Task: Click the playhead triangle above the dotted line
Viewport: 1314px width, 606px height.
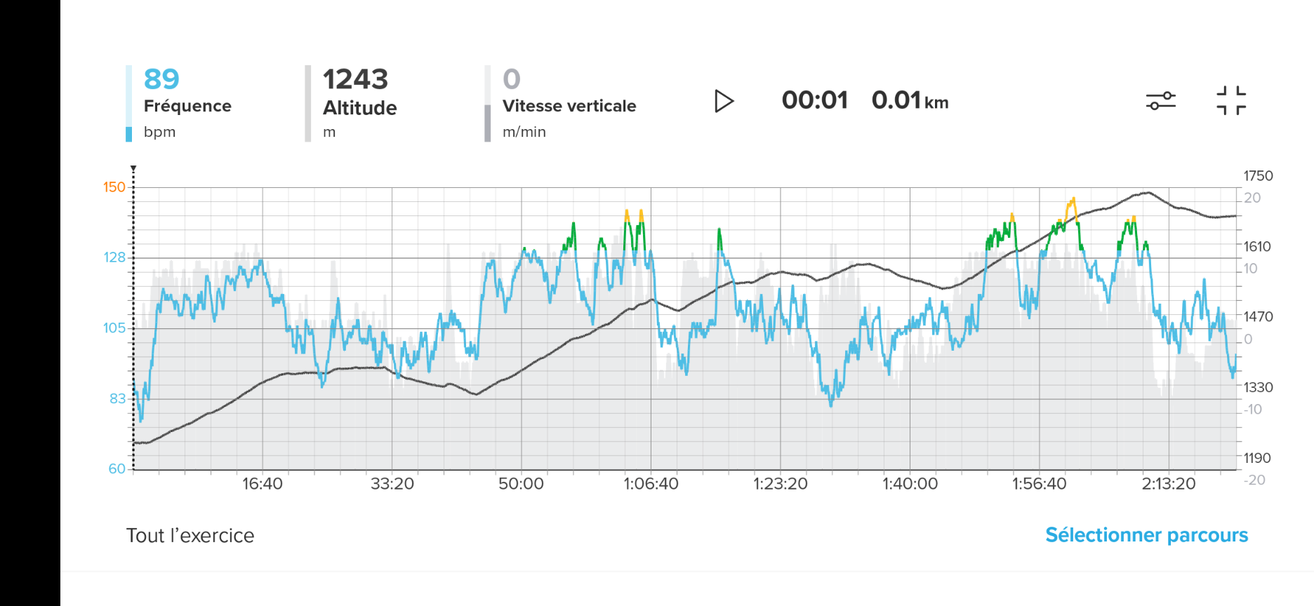Action: tap(133, 169)
